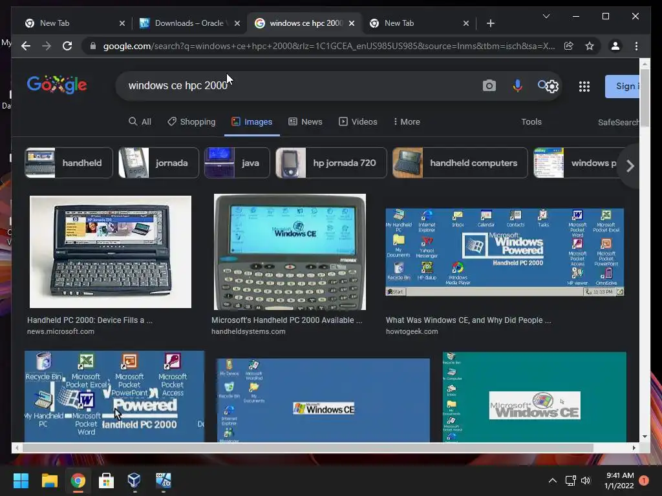The height and width of the screenshot is (496, 662).
Task: Visit the handheldsystems.com source
Action: (248, 331)
